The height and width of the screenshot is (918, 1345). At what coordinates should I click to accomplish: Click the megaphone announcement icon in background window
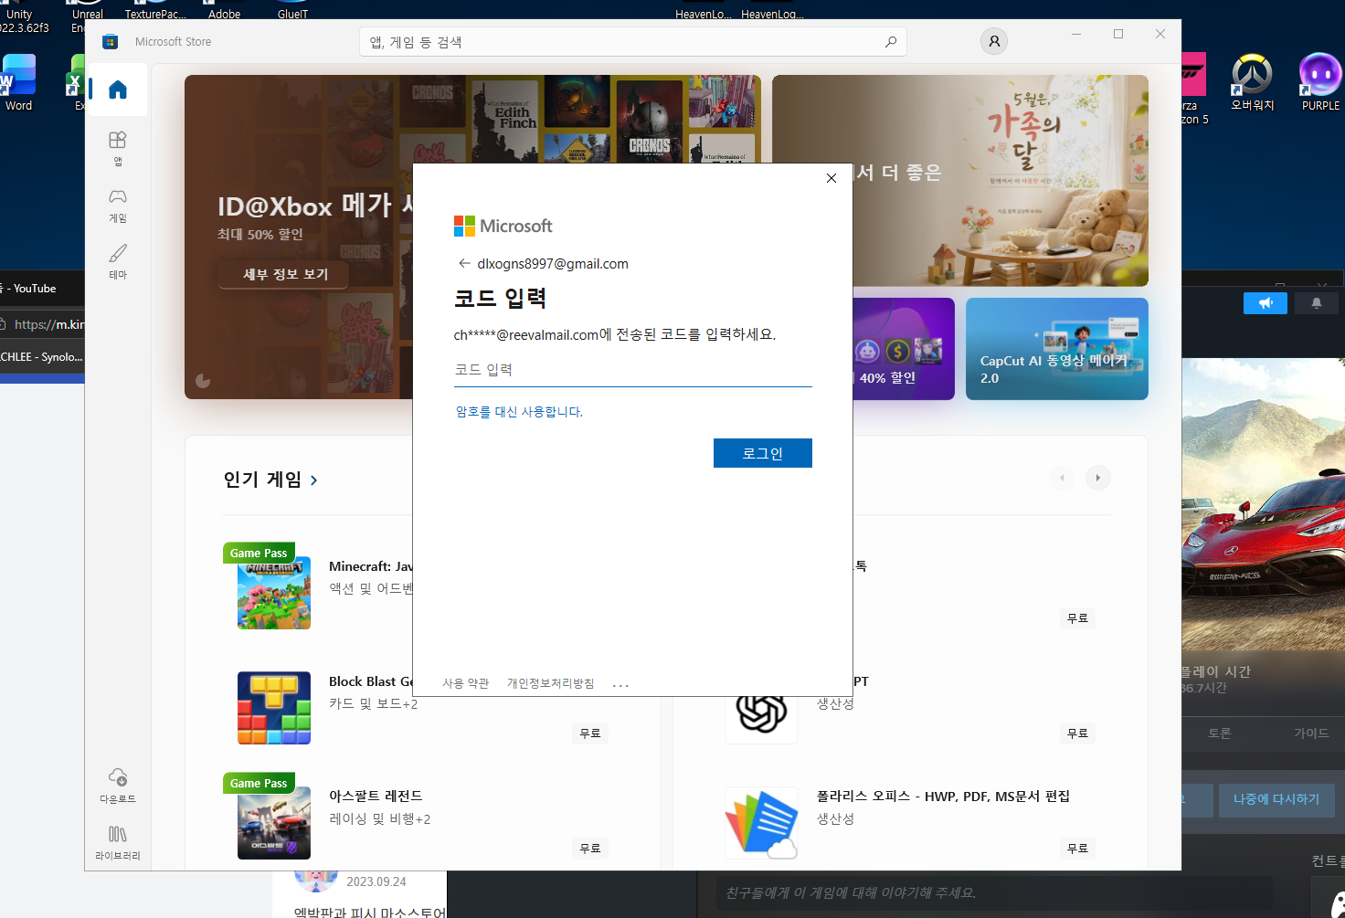(1266, 303)
